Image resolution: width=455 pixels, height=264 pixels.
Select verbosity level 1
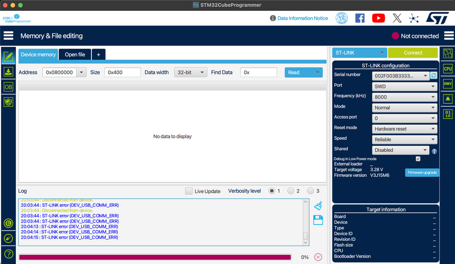pos(271,191)
